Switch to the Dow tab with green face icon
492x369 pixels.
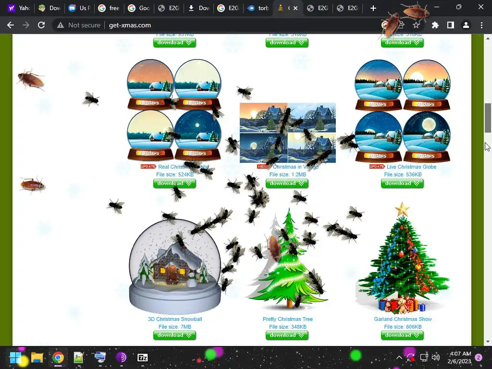(49, 8)
